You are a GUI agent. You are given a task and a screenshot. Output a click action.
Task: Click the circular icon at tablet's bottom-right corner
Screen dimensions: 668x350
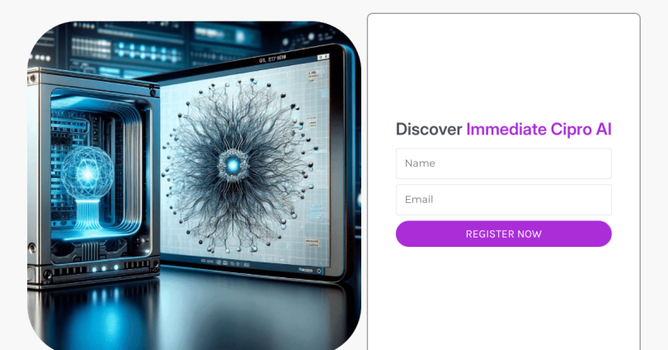[x=318, y=271]
